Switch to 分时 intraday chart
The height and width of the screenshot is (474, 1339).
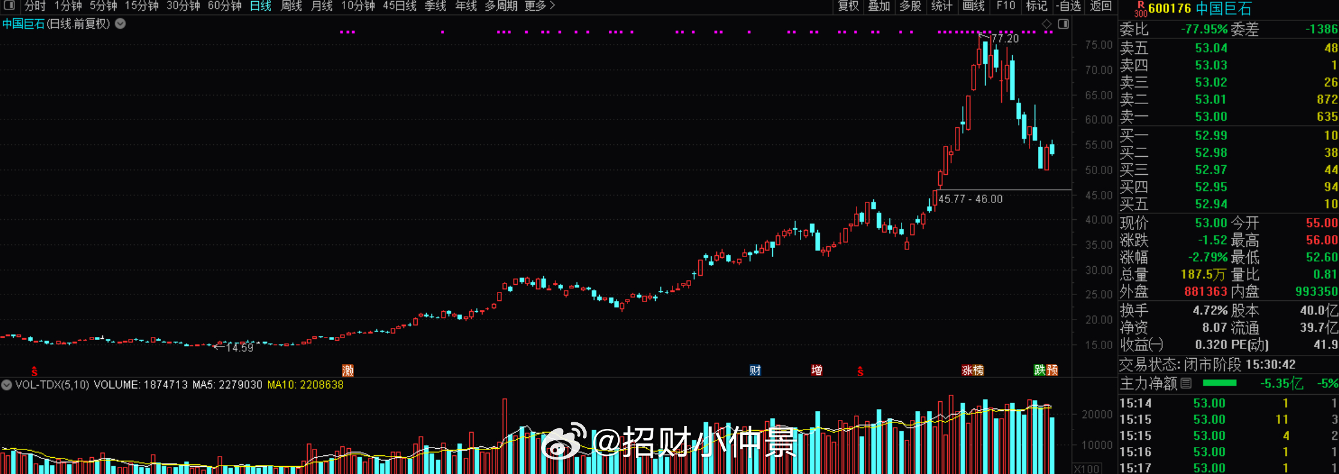pyautogui.click(x=35, y=6)
